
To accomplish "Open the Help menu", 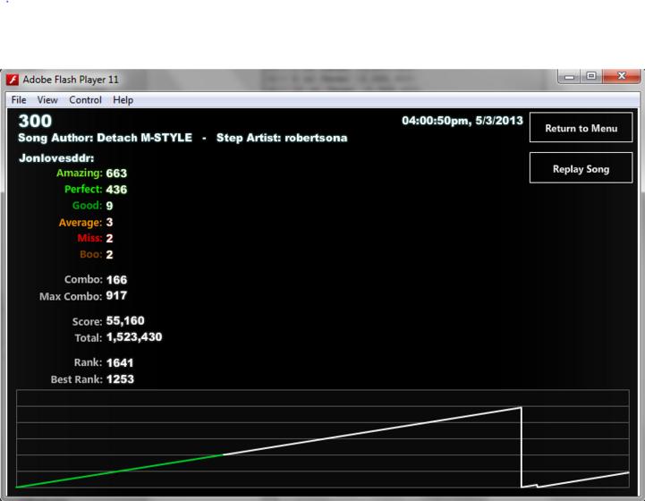I will tap(123, 100).
